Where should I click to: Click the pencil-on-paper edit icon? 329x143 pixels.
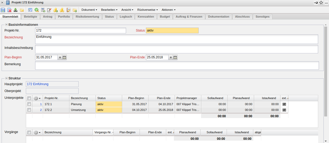(49, 10)
